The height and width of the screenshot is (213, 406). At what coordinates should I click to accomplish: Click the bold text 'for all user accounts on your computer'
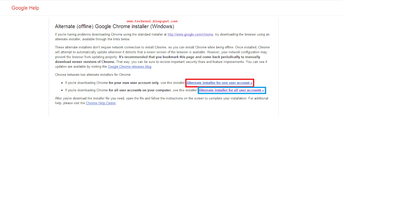coord(140,90)
